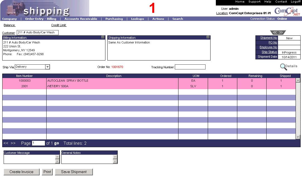
Task: Click the Tracking Number input field
Action: 190,67
